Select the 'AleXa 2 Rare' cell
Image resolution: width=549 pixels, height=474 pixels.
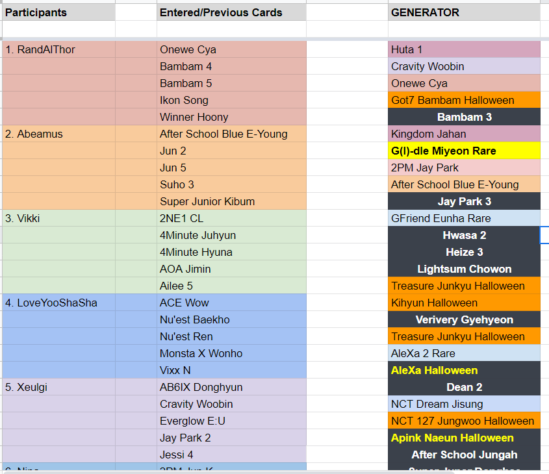(x=464, y=353)
